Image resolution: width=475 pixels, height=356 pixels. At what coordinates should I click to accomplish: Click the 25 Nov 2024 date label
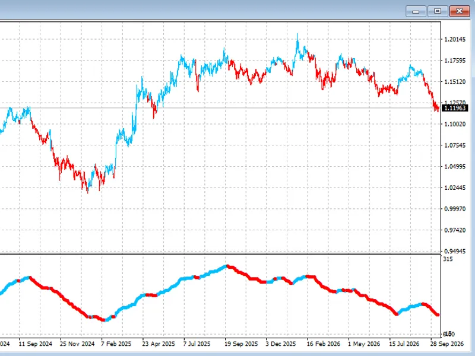click(77, 344)
